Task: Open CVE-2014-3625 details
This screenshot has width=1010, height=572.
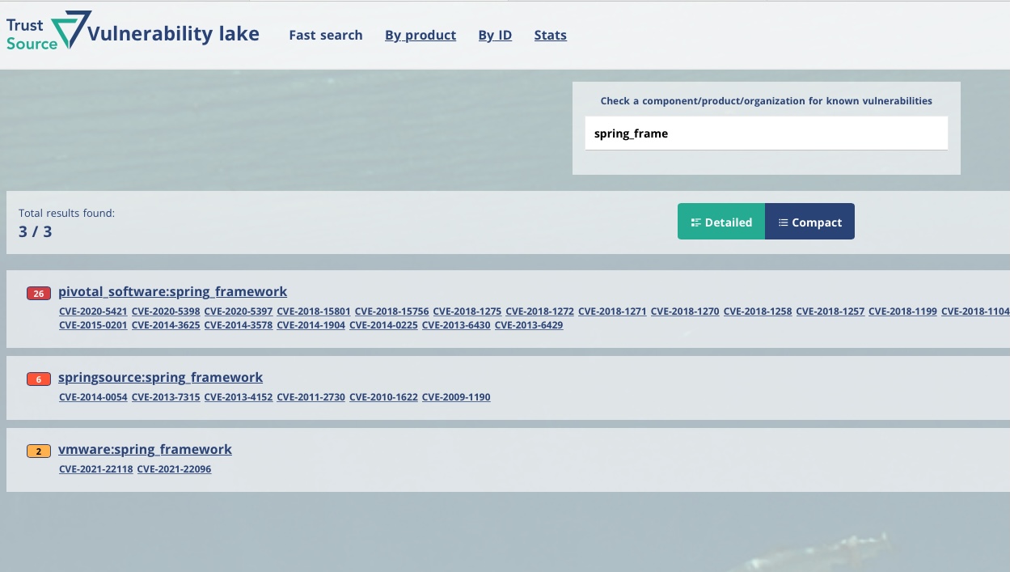Action: coord(166,325)
